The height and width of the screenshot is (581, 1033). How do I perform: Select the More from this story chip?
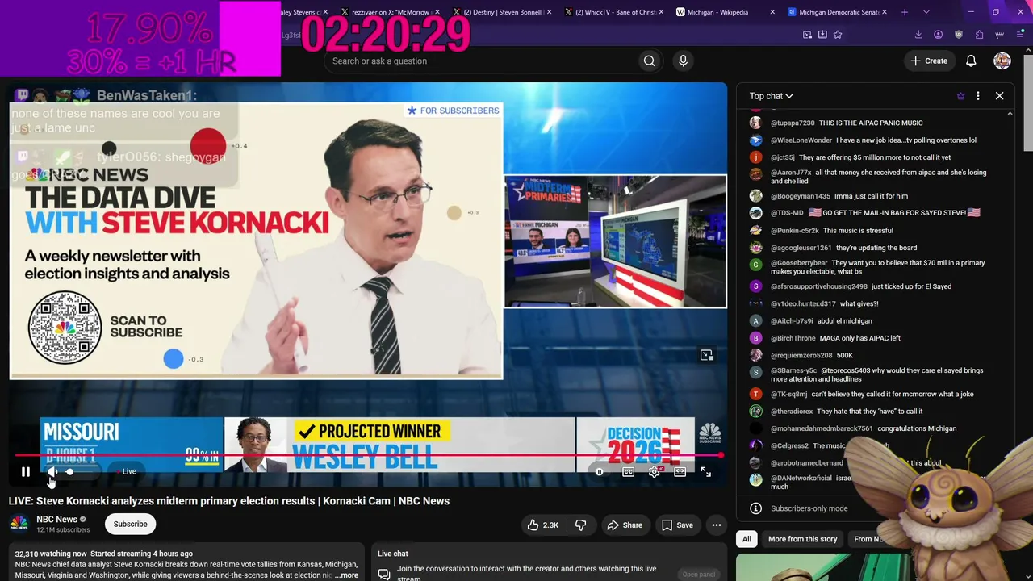pos(802,539)
